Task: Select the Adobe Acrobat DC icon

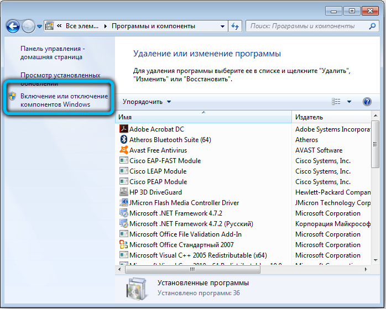Action: (x=123, y=129)
